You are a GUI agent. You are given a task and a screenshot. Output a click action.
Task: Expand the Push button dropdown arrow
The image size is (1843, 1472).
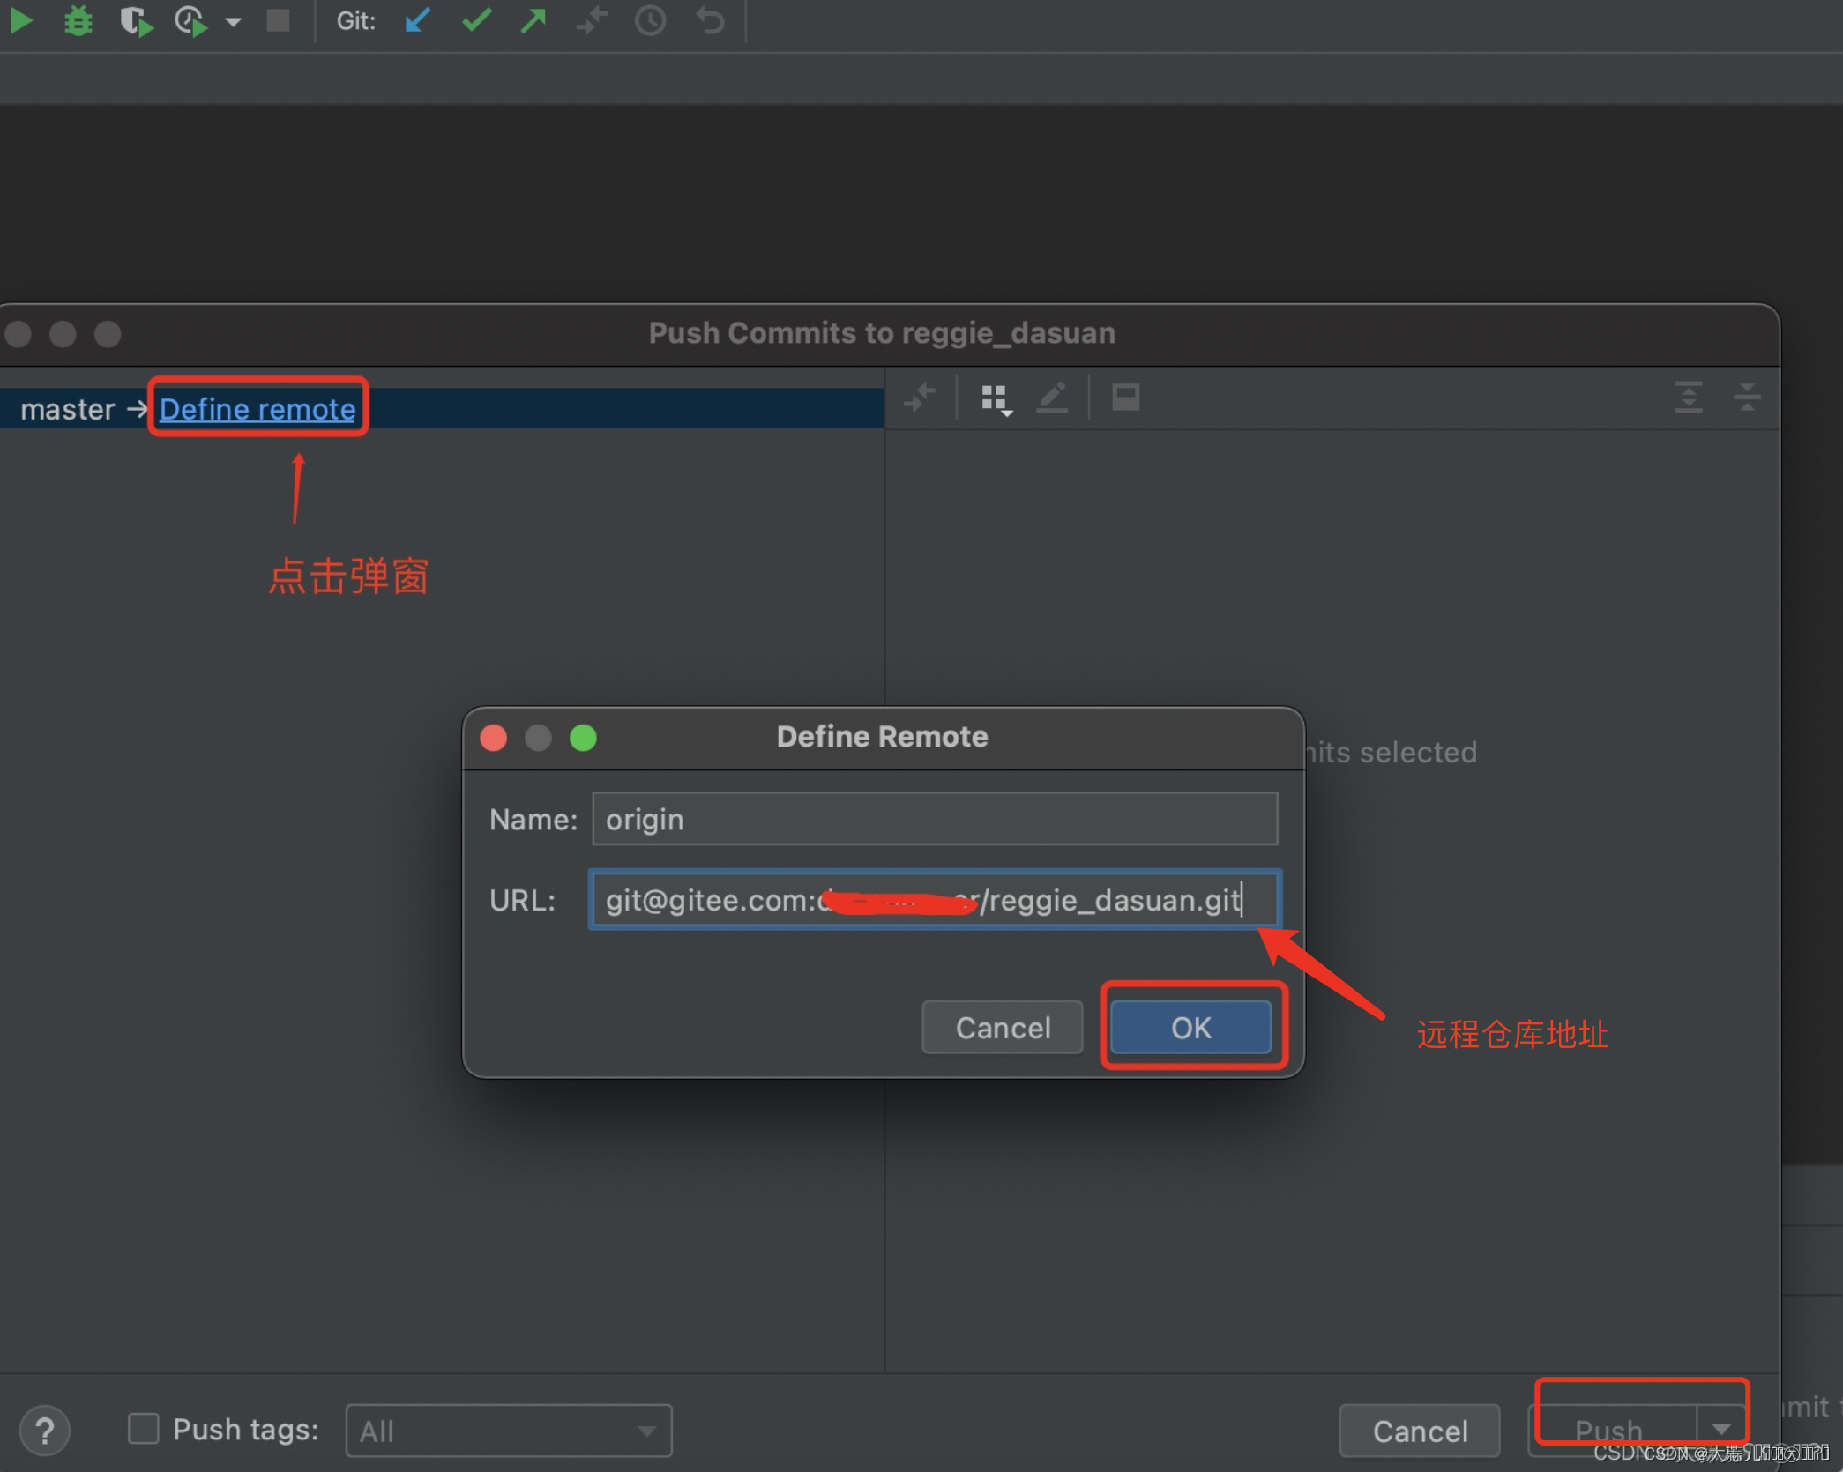coord(1721,1428)
